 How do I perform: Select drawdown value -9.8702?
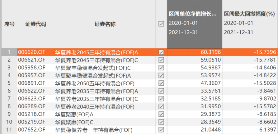266,99
